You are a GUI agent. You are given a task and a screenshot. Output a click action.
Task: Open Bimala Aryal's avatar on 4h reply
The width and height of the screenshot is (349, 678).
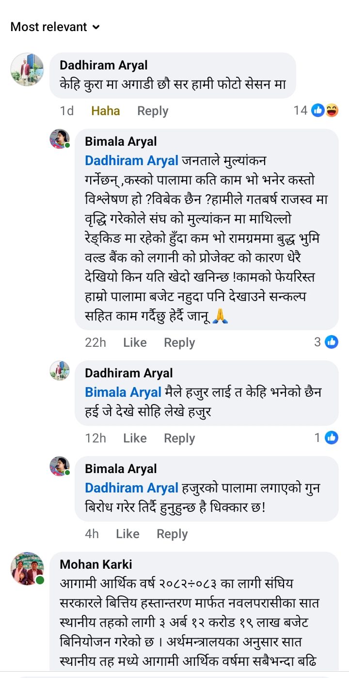pyautogui.click(x=60, y=466)
